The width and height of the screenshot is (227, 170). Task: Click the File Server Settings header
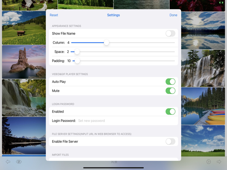coord(92,134)
